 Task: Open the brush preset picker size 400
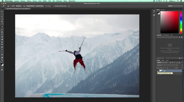tap(8, 6)
